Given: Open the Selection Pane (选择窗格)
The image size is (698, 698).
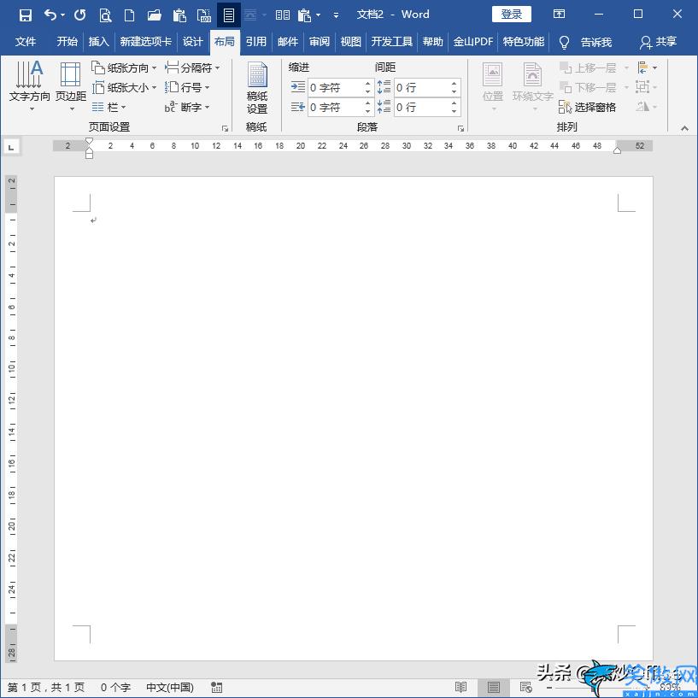Looking at the screenshot, I should (588, 107).
